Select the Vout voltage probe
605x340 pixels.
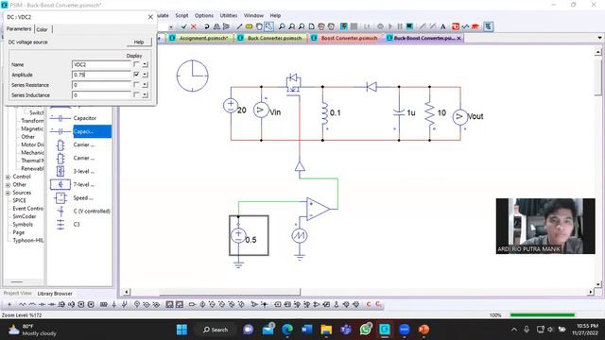tap(460, 117)
